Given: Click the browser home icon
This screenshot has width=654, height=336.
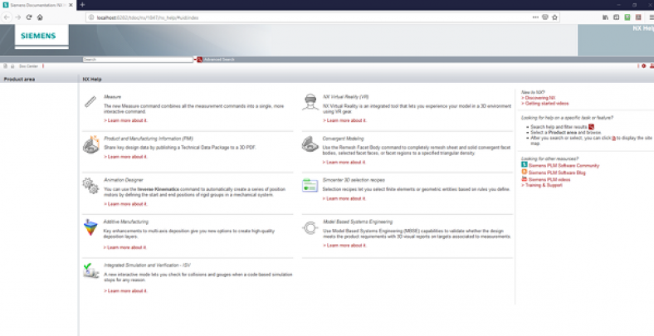Looking at the screenshot, I should [x=40, y=17].
